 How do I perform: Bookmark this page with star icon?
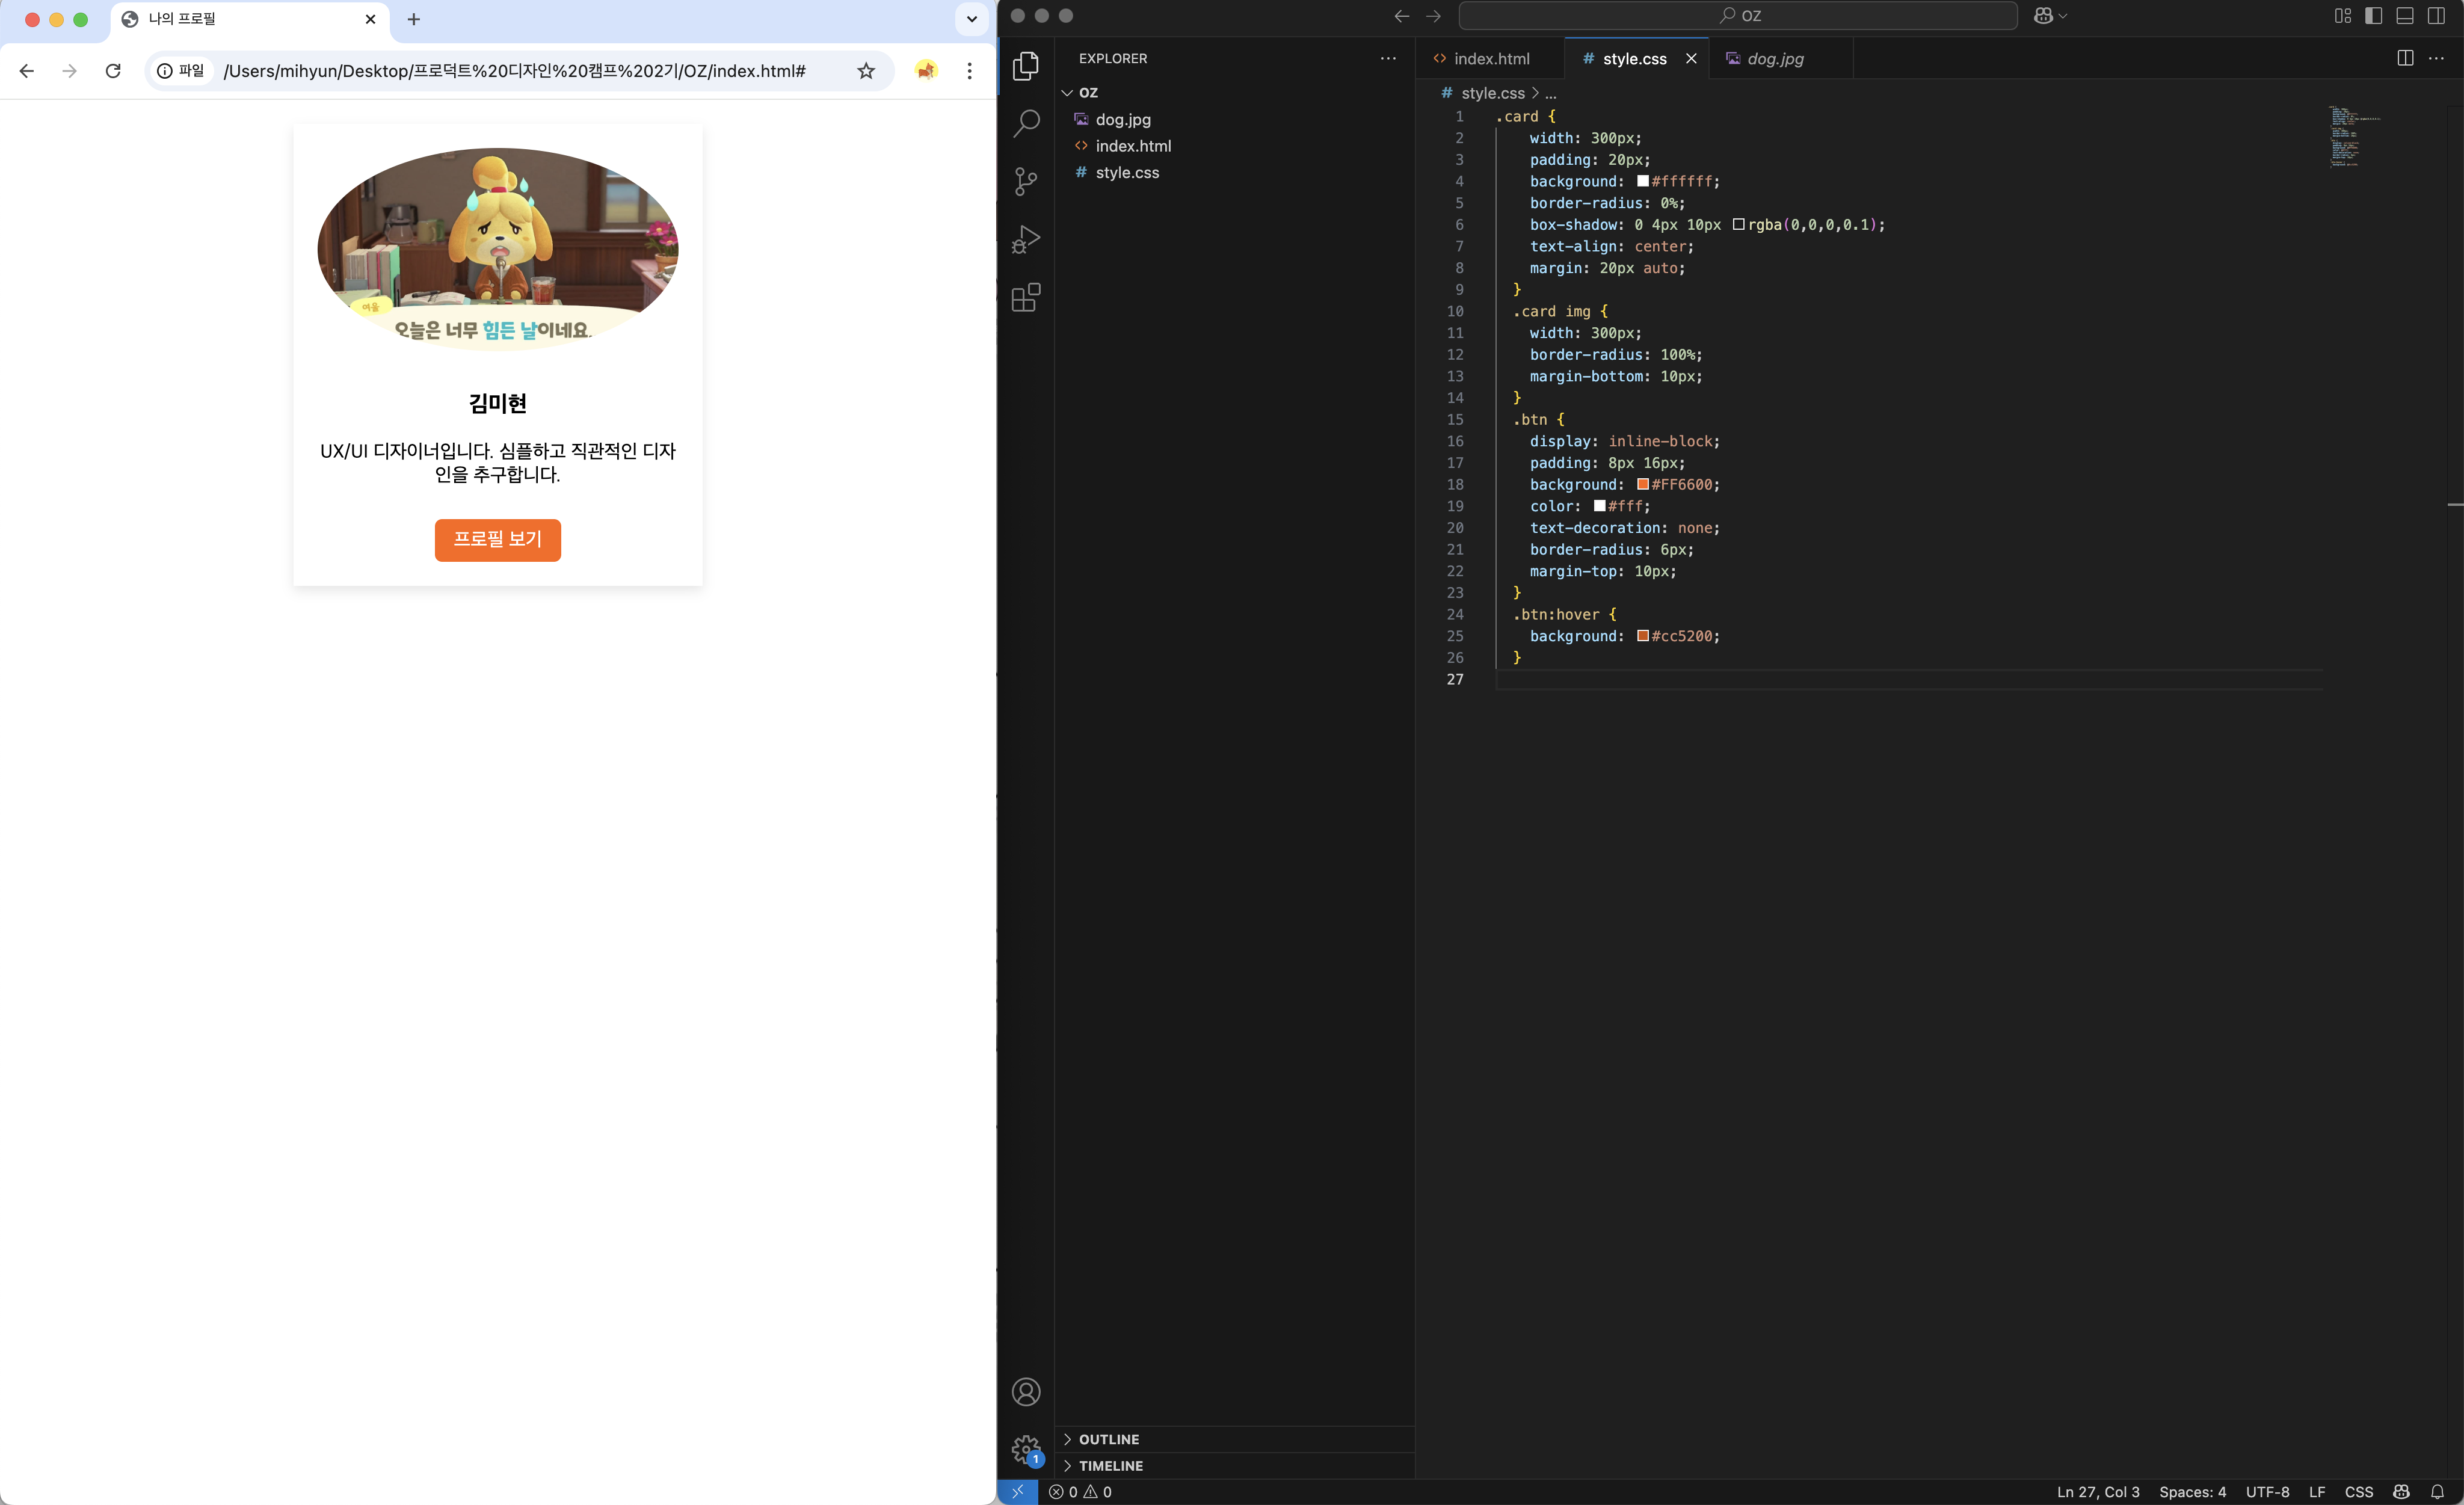[x=866, y=71]
